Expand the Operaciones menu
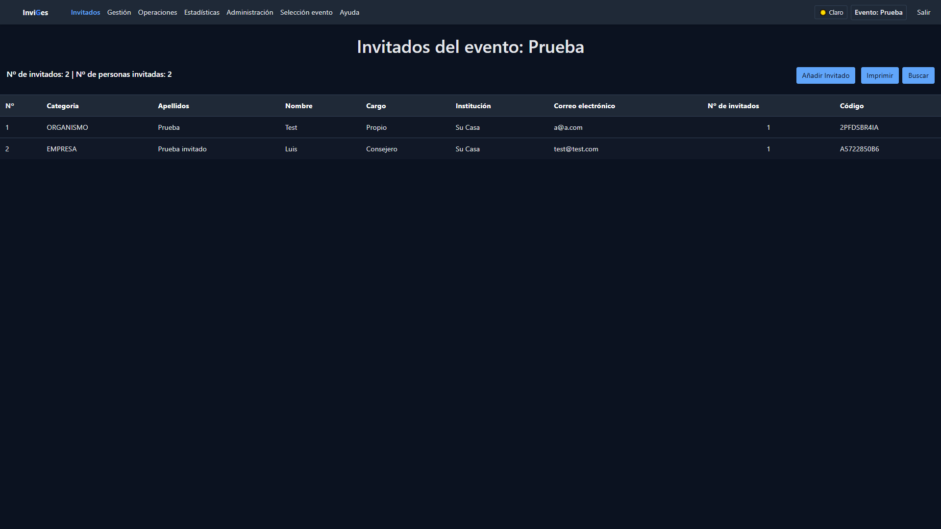Viewport: 941px width, 529px height. [x=157, y=12]
